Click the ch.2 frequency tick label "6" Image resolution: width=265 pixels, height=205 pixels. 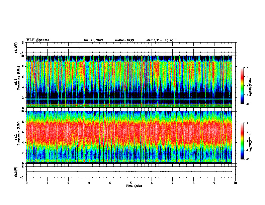pos(23,132)
